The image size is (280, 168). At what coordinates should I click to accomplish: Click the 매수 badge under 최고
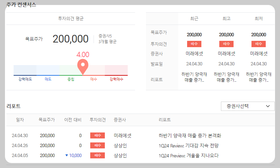[227, 44]
